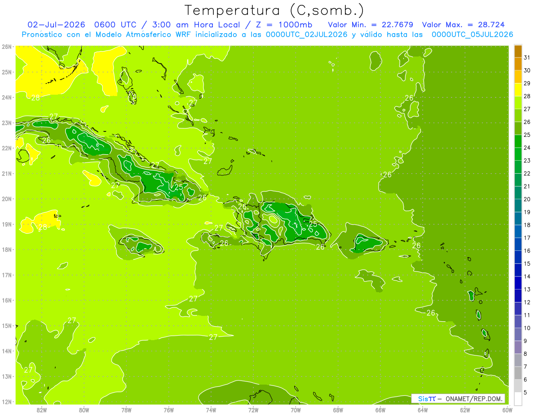Click the 25 contour label over eastern Cuba
This screenshot has height=416, width=539.
coord(179,187)
